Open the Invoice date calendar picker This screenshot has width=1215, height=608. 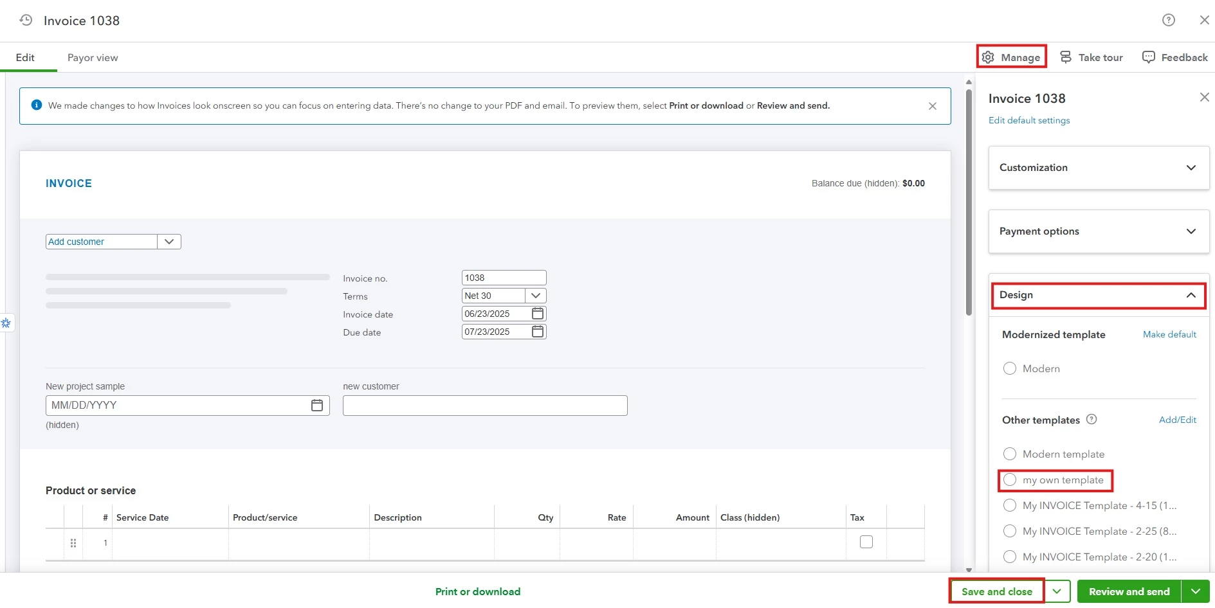[x=538, y=314]
